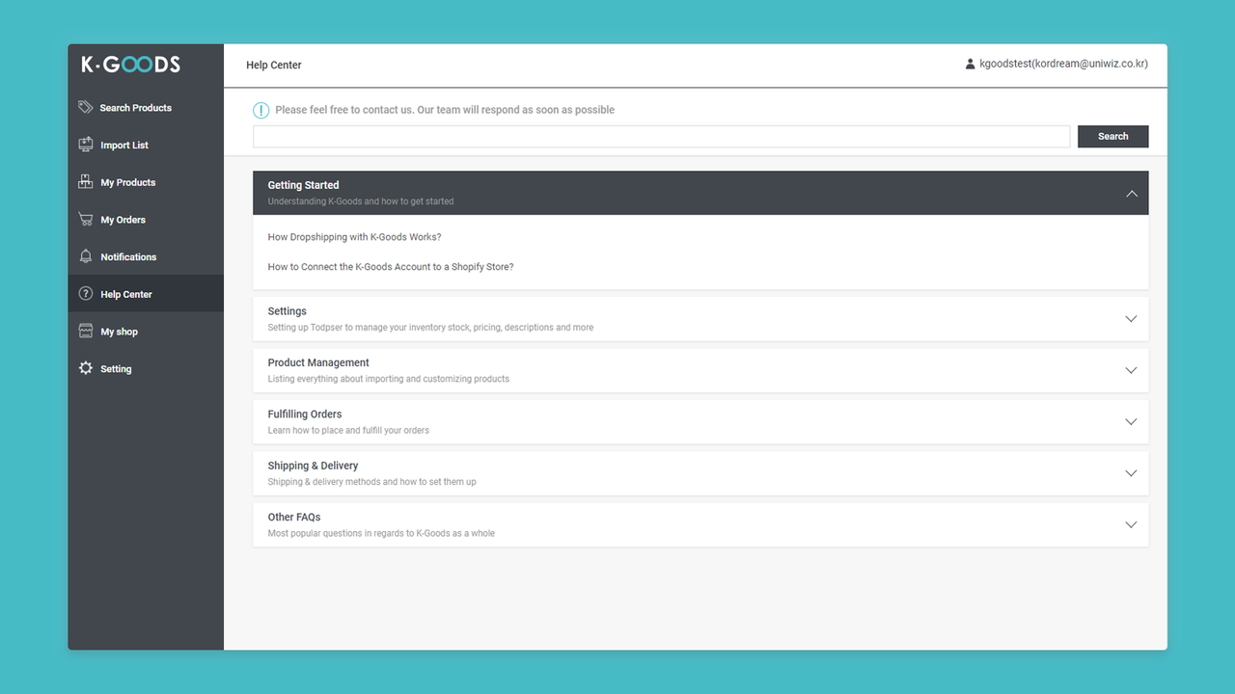Open Import List via its sidebar icon
This screenshot has height=694, width=1235.
(86, 145)
